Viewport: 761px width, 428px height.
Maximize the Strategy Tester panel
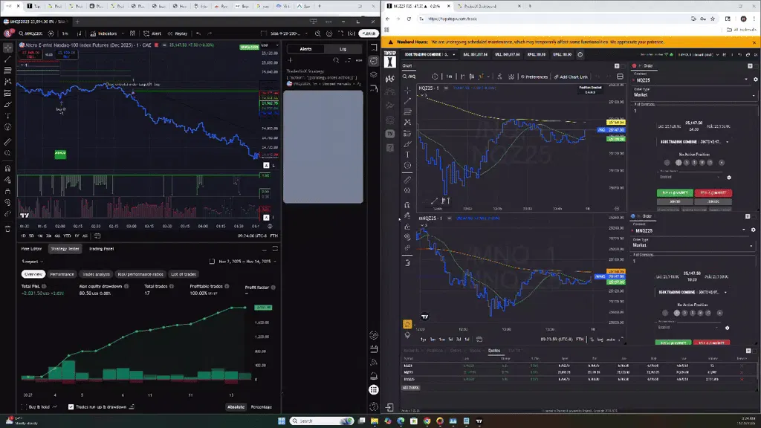(275, 249)
